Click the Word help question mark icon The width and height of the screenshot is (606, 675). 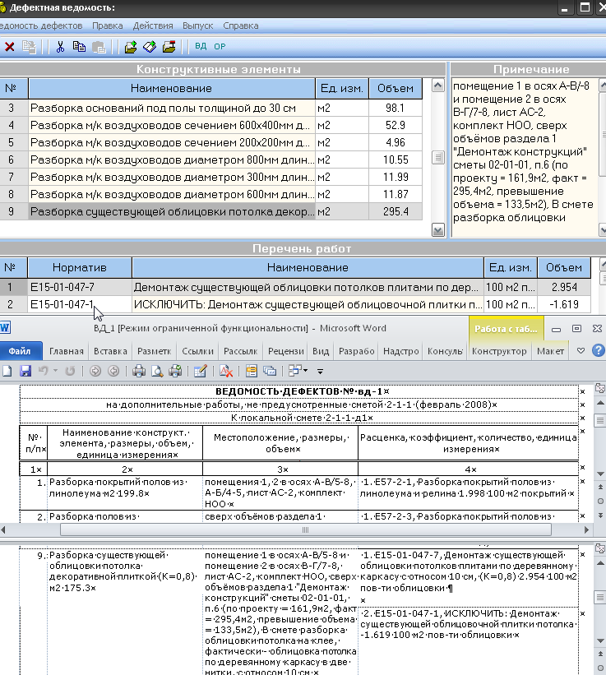(597, 351)
